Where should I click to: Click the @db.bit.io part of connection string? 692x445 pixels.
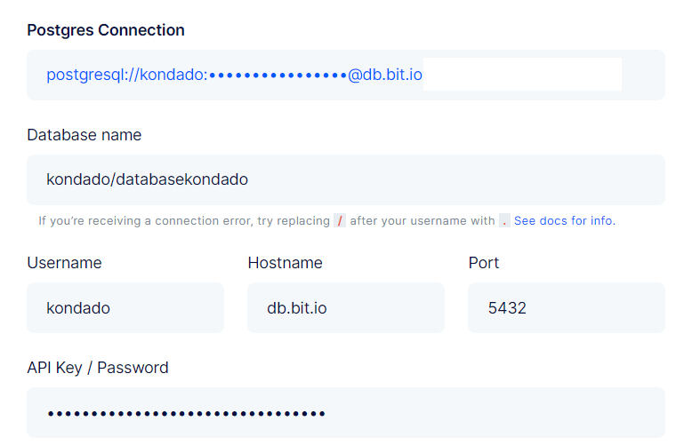point(385,75)
